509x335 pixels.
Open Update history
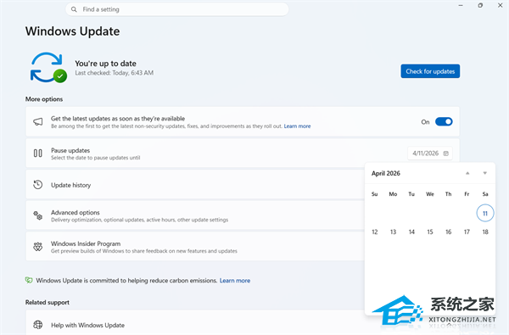click(195, 185)
